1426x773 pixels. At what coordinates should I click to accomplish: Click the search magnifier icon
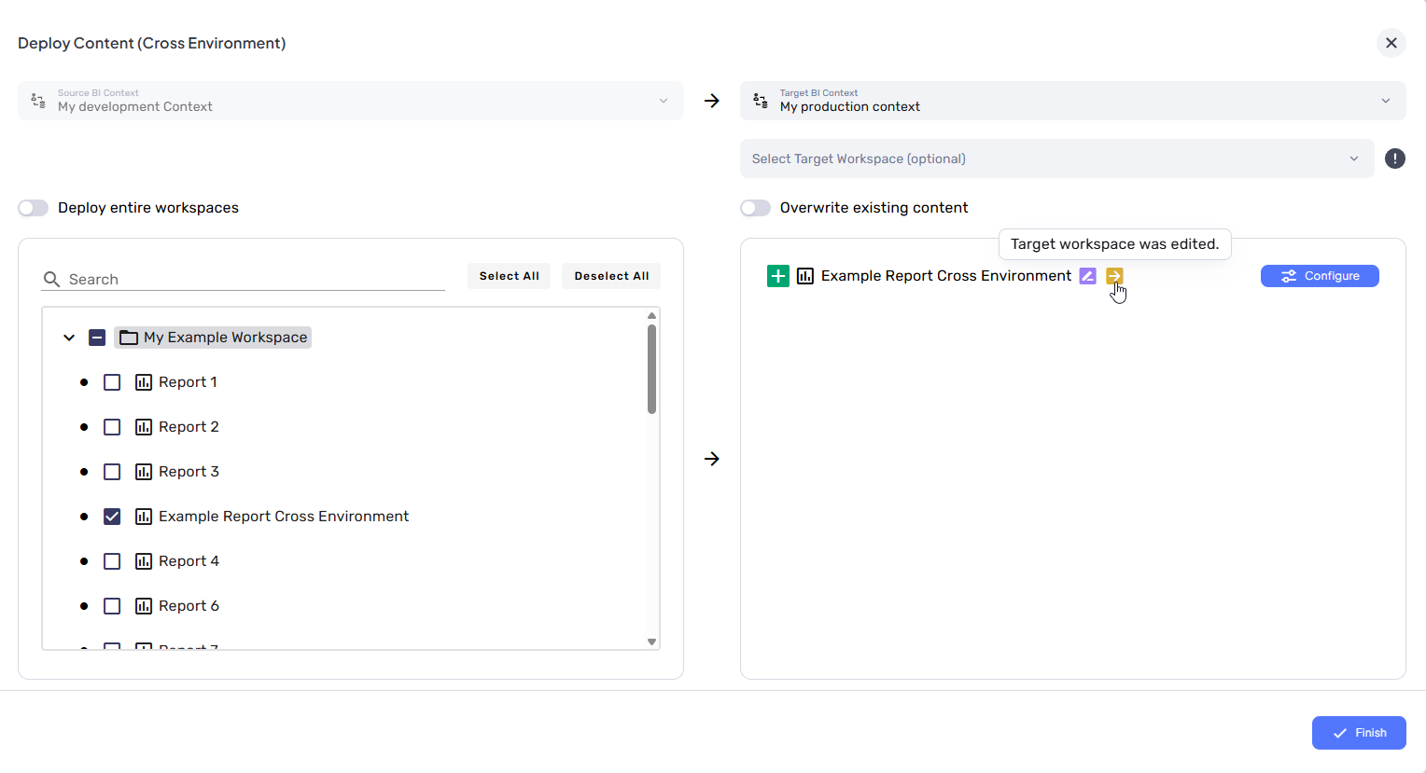coord(52,280)
